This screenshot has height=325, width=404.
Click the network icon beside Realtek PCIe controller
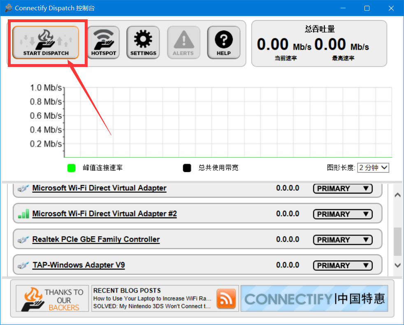[x=23, y=240]
